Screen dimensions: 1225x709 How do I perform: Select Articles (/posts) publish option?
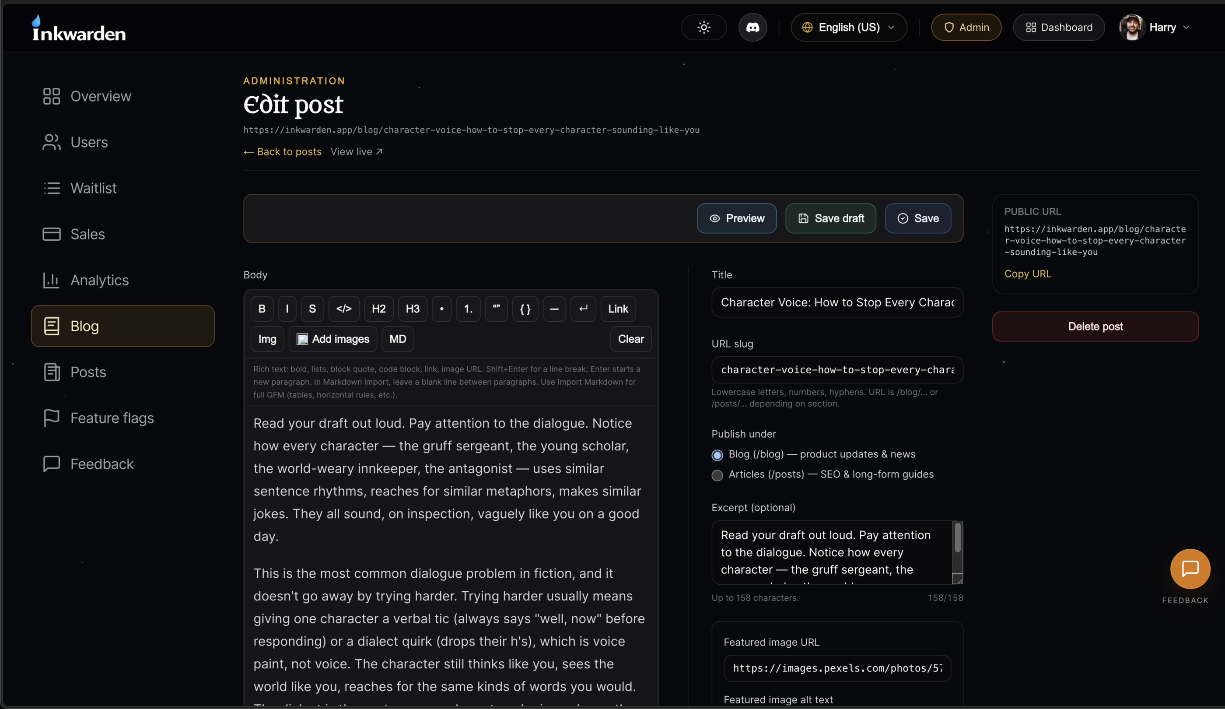point(717,475)
